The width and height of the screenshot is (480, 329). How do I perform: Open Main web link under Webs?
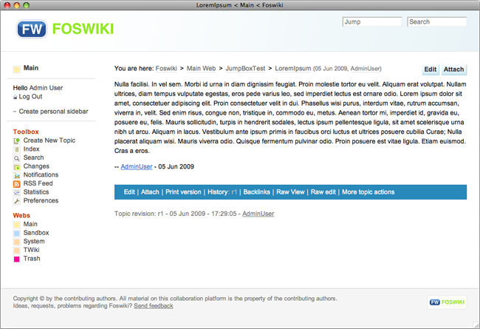[30, 224]
